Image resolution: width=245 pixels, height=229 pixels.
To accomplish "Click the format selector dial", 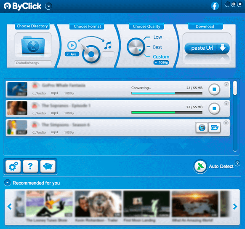I will click(x=91, y=54).
